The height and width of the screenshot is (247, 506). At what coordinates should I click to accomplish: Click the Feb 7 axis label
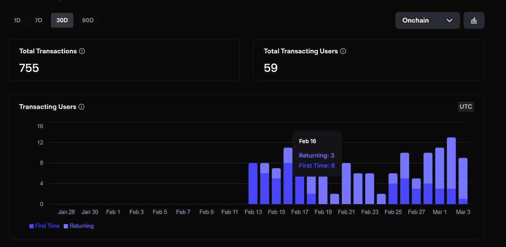(x=183, y=212)
